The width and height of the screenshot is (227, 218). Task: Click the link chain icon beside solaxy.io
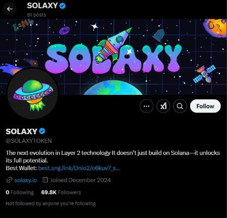[9, 180]
